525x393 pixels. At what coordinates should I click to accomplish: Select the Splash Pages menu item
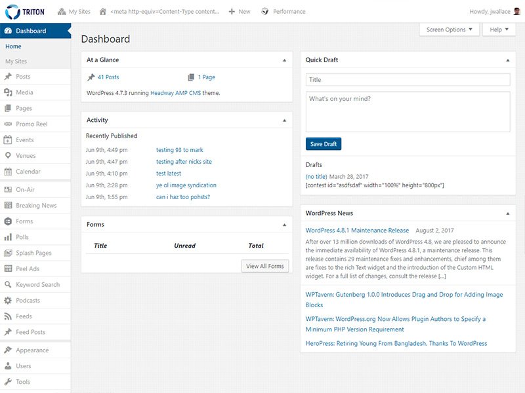[35, 253]
